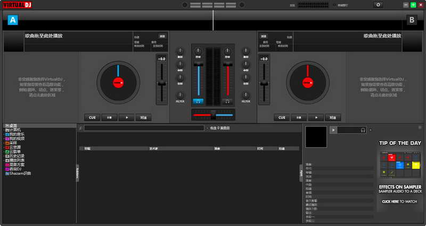Open 播放列表 folder
Image resolution: width=426 pixels, height=226 pixels.
(15, 160)
